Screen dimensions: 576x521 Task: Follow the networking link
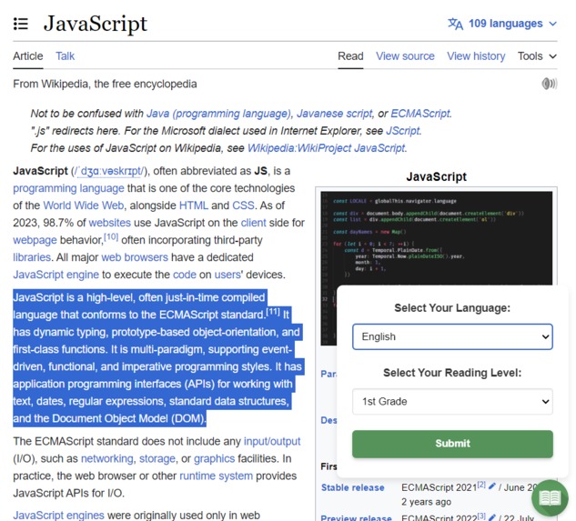pyautogui.click(x=106, y=459)
